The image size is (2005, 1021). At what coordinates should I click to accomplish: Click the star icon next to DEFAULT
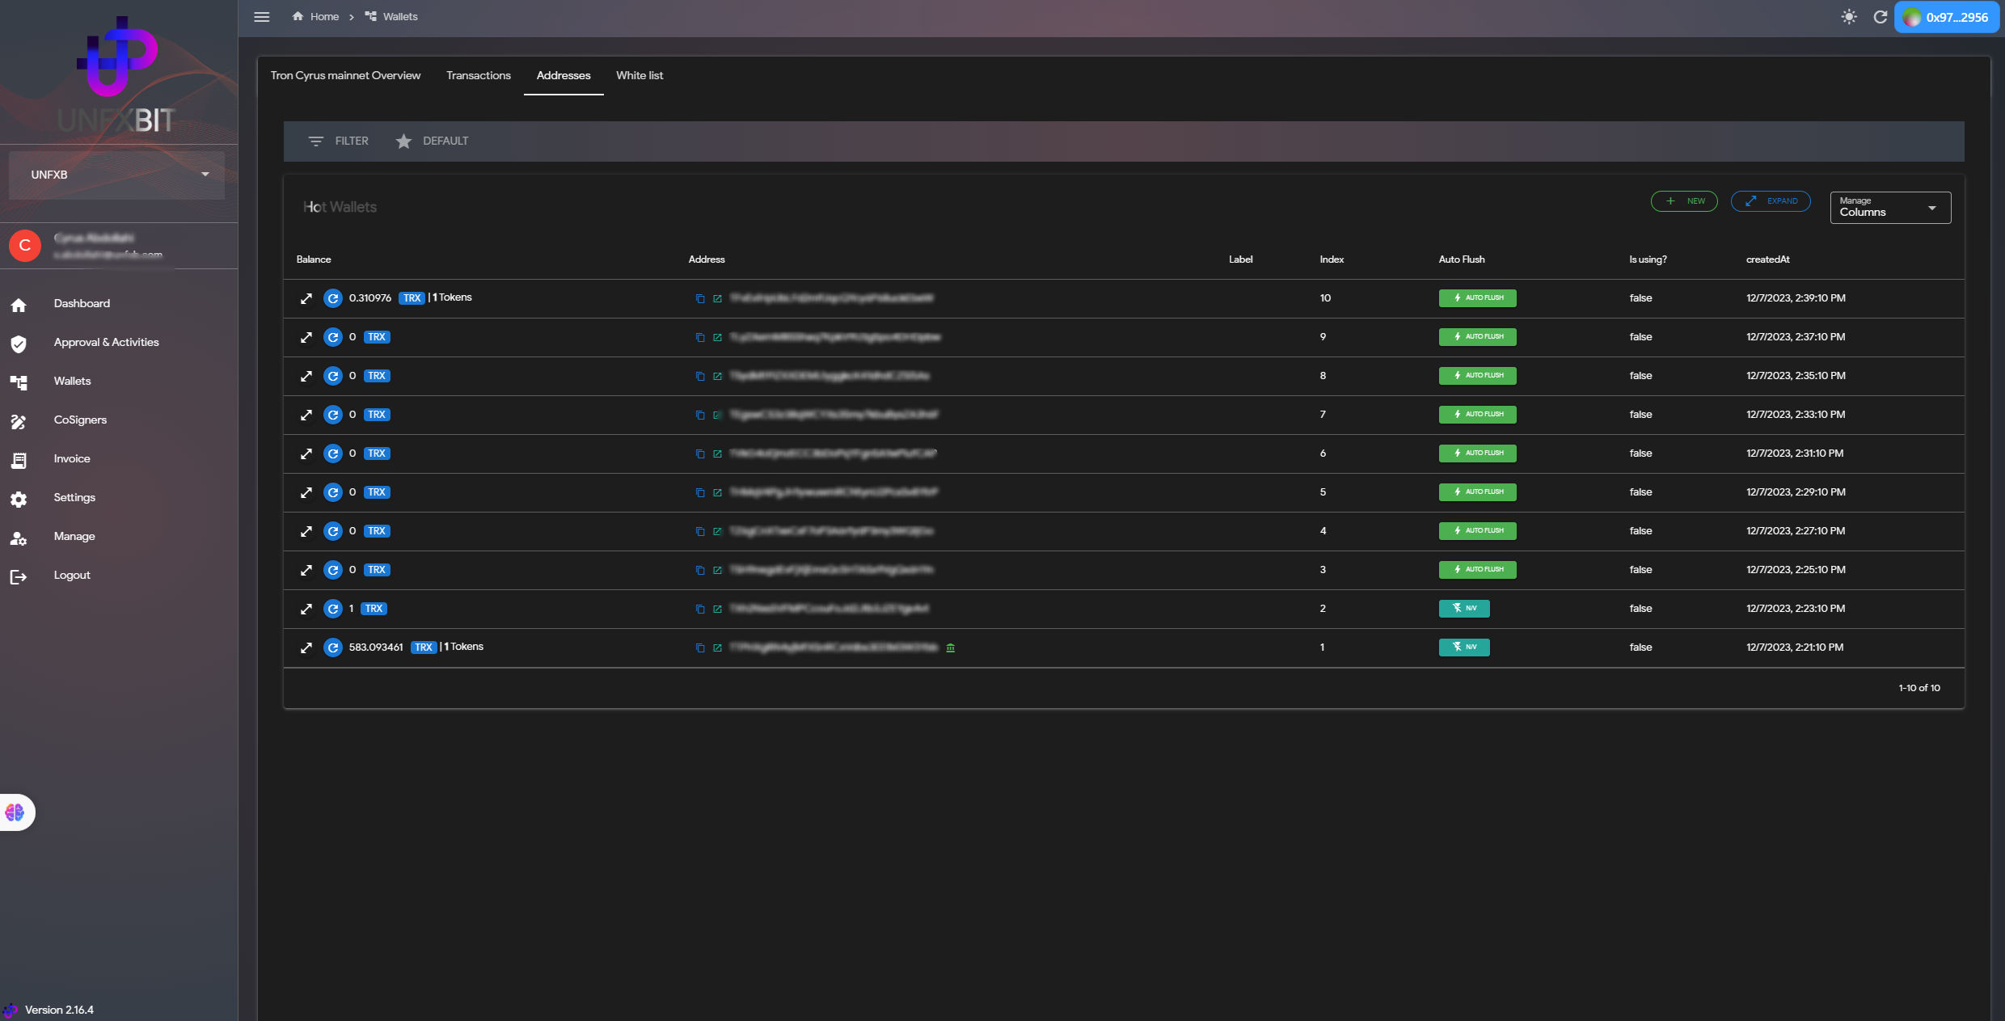pyautogui.click(x=403, y=141)
